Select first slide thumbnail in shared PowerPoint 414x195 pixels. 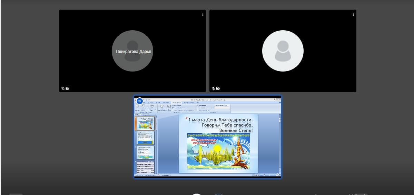[x=146, y=123]
